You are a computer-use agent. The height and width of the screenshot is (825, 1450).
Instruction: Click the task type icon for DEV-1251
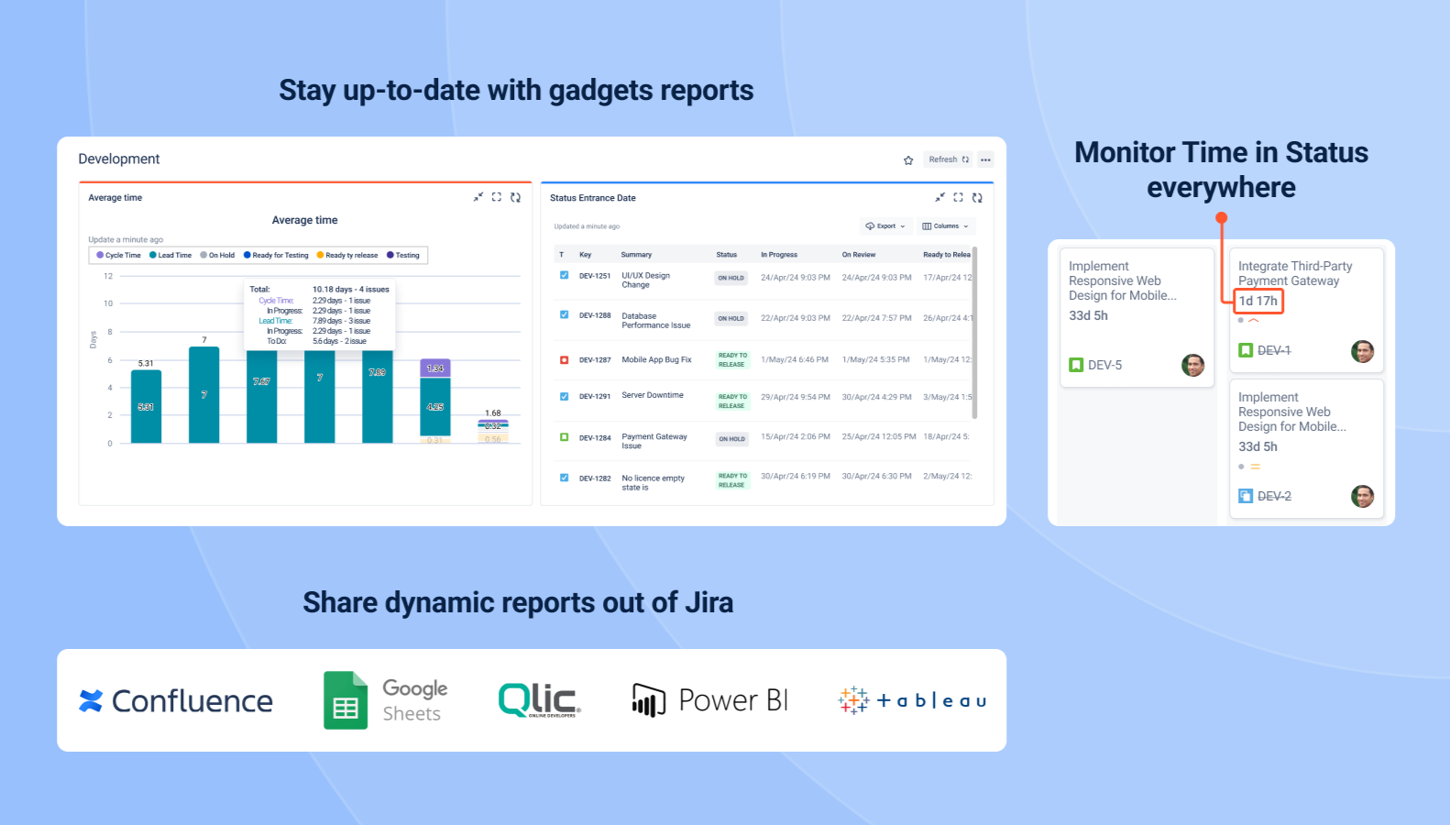(564, 275)
